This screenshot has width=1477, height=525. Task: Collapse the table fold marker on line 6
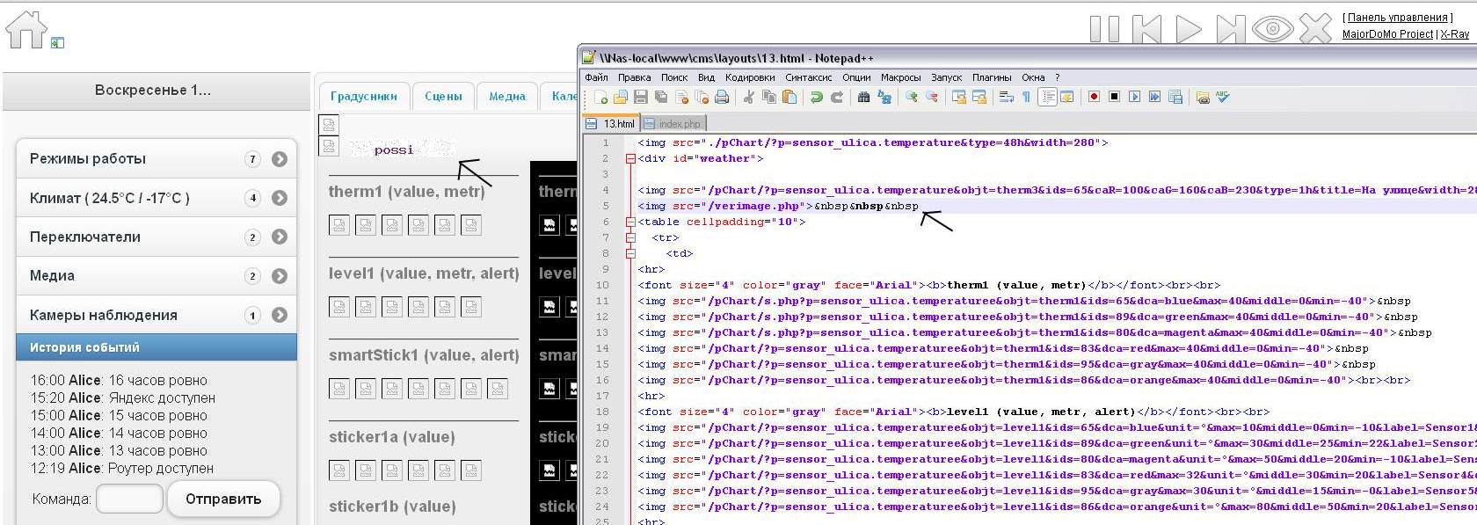point(630,222)
